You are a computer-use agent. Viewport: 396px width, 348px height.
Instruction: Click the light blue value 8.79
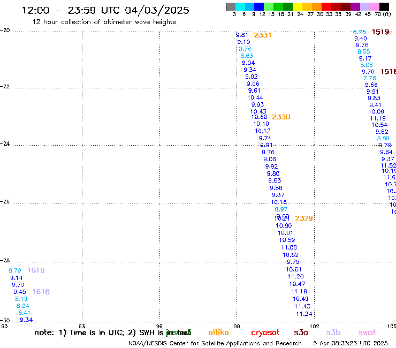pyautogui.click(x=14, y=271)
